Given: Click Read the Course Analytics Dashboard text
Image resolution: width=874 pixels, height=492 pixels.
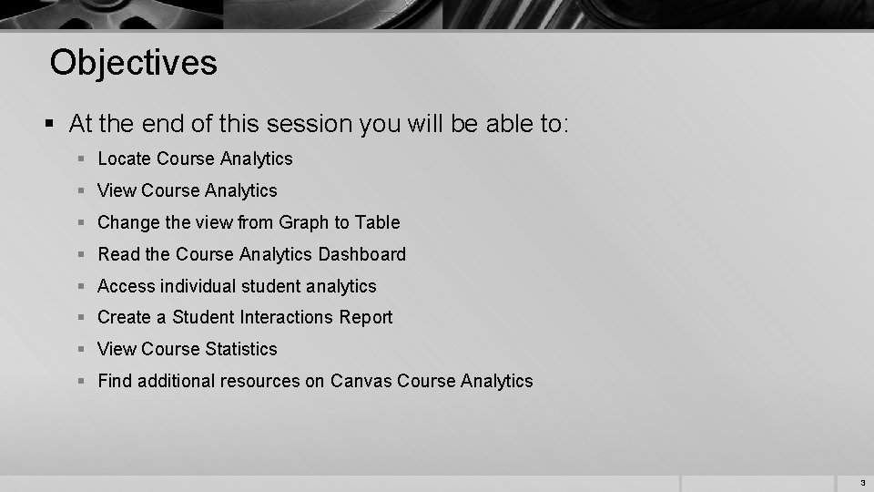Looking at the screenshot, I should click(x=252, y=254).
